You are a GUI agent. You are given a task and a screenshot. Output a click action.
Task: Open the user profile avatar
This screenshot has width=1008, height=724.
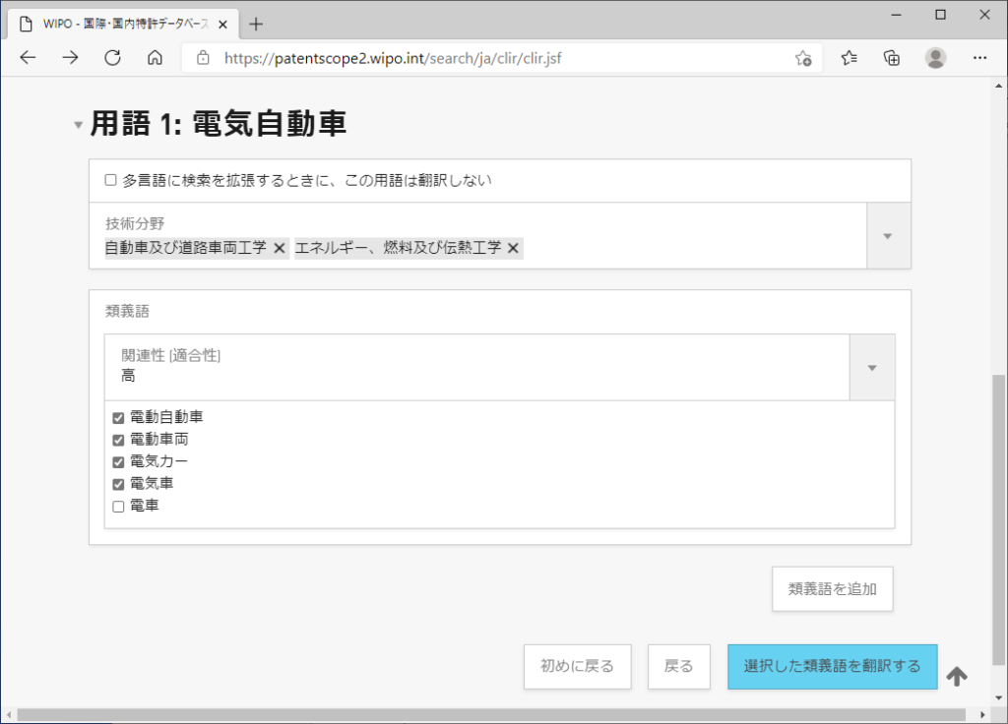click(935, 58)
